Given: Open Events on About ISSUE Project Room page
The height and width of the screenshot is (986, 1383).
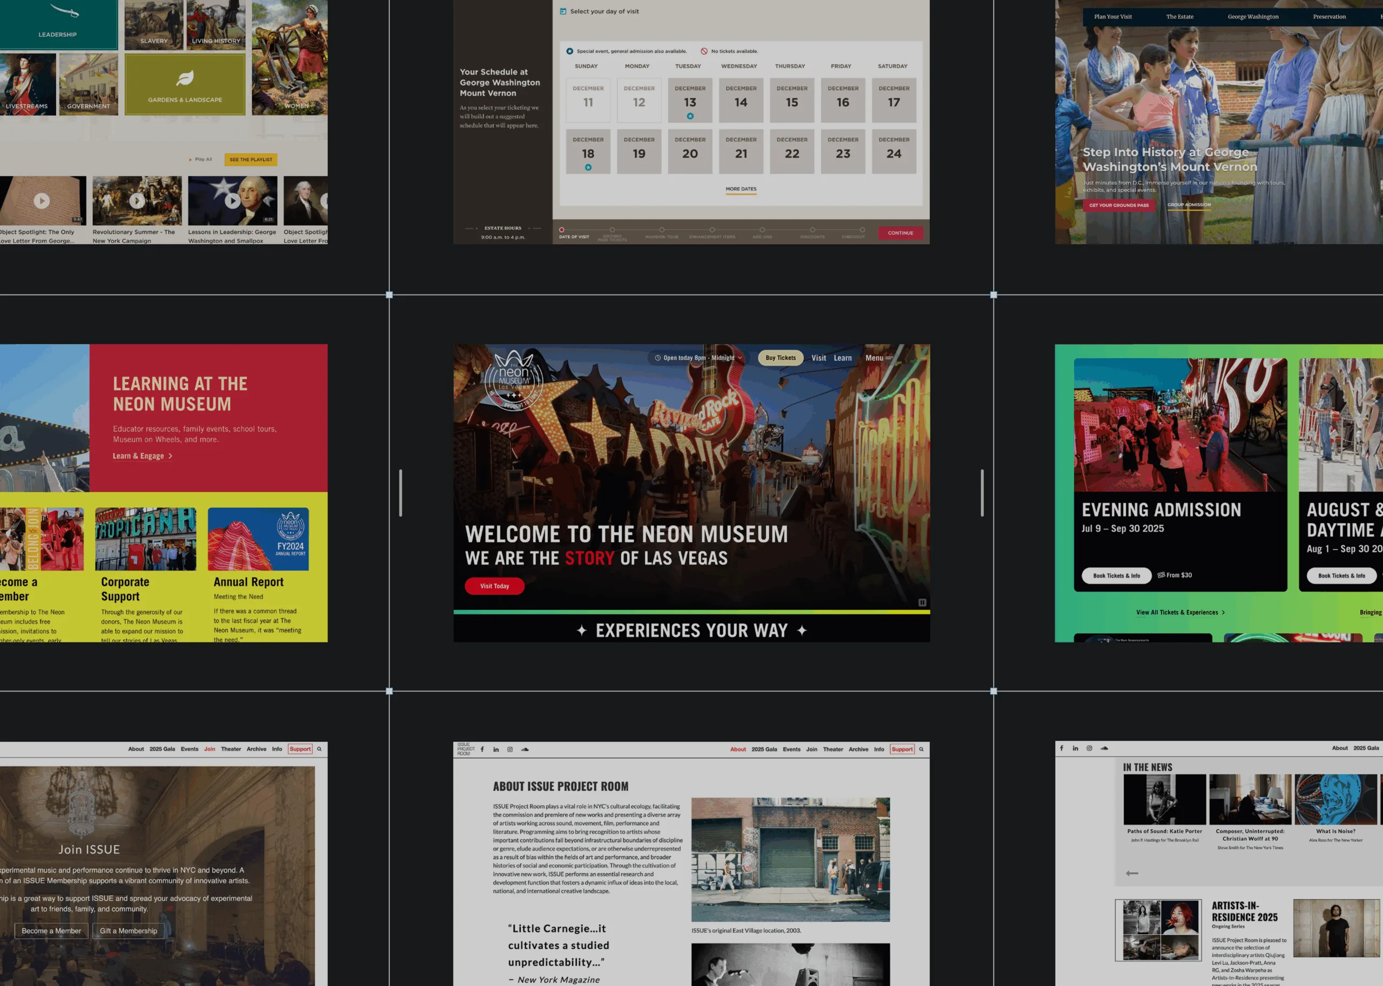Looking at the screenshot, I should 791,749.
